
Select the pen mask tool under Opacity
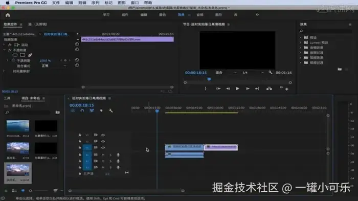tap(30, 55)
